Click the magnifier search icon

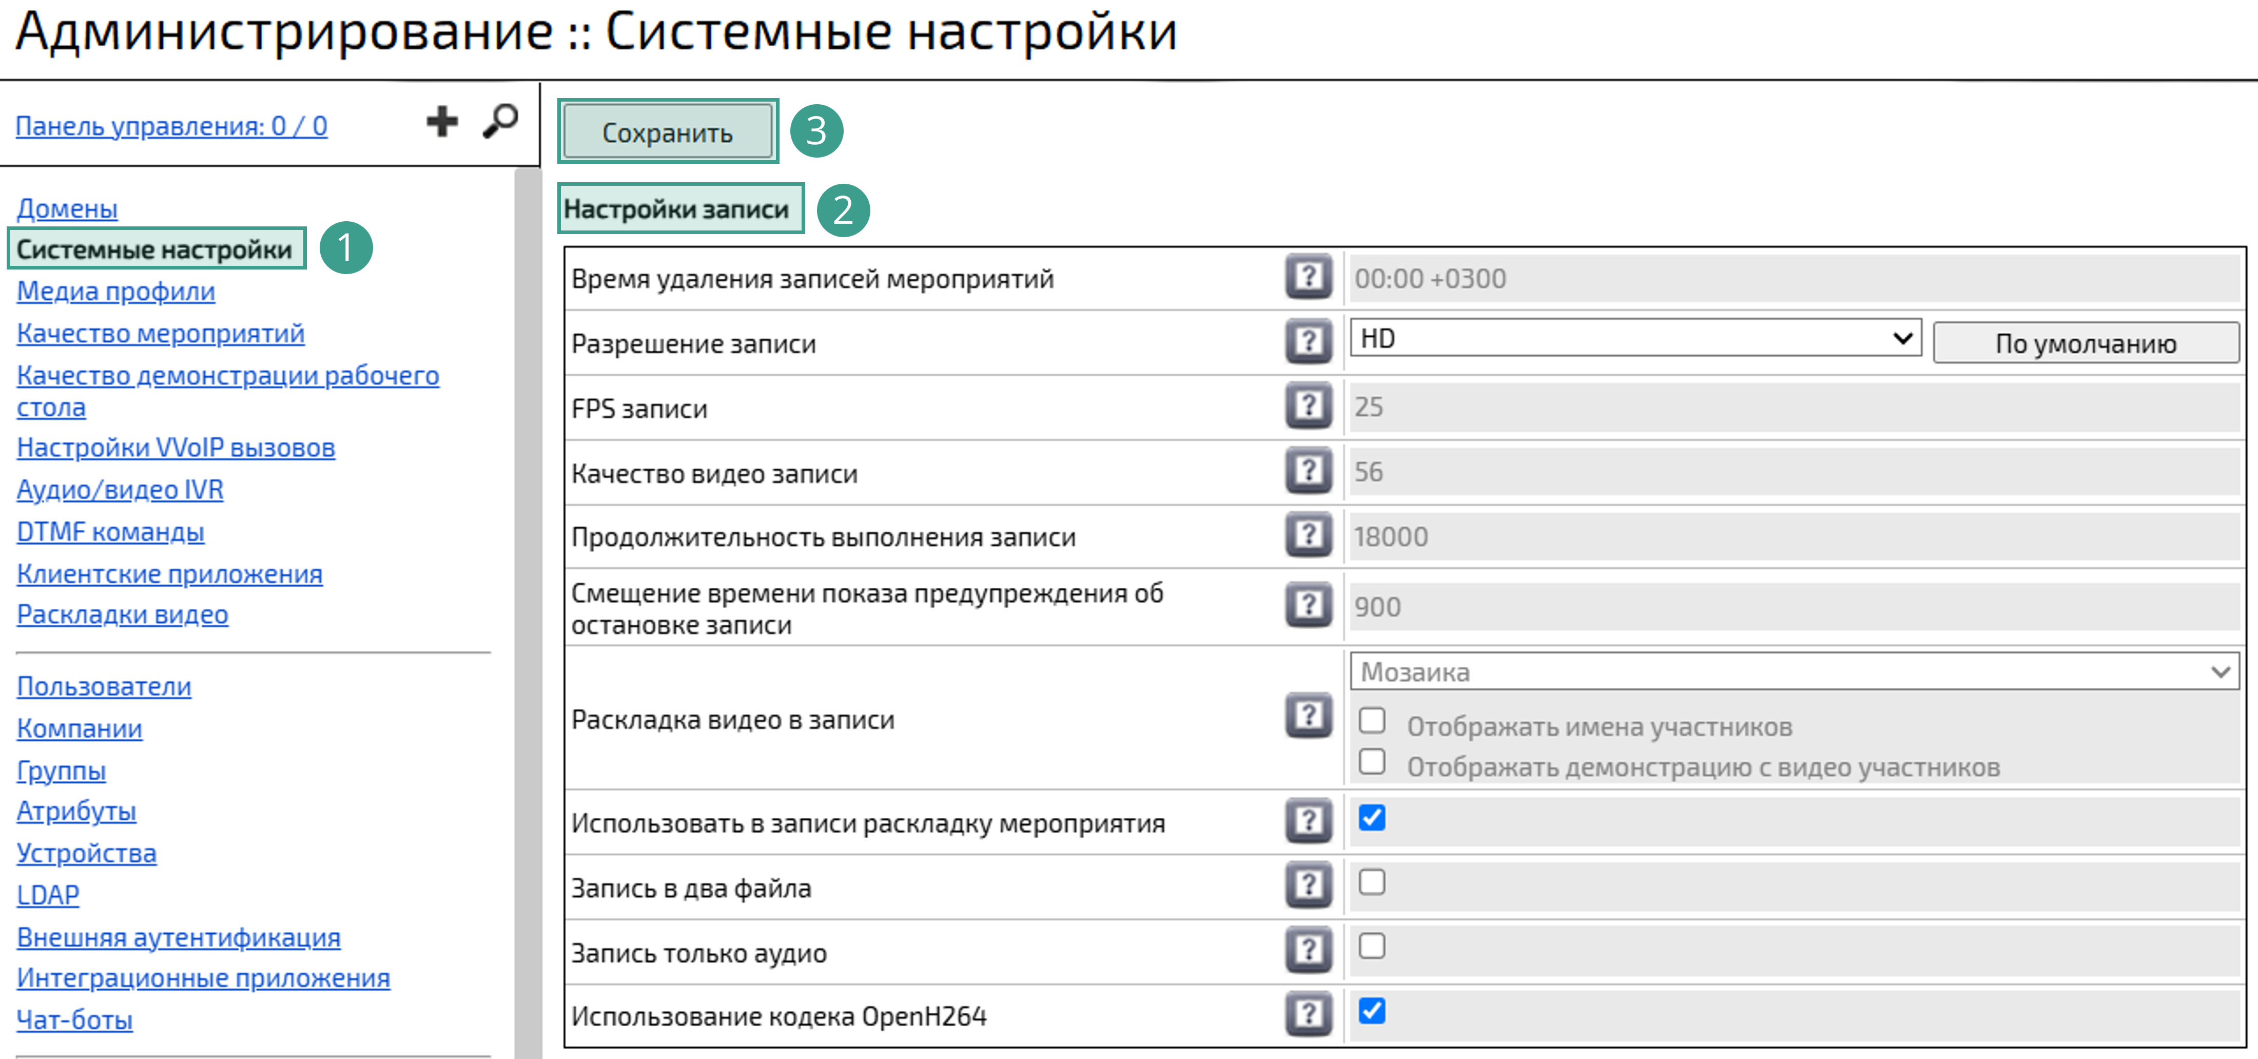click(x=500, y=122)
